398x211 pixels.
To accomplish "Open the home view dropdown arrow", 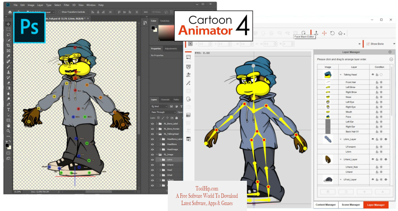I will point(344,34).
